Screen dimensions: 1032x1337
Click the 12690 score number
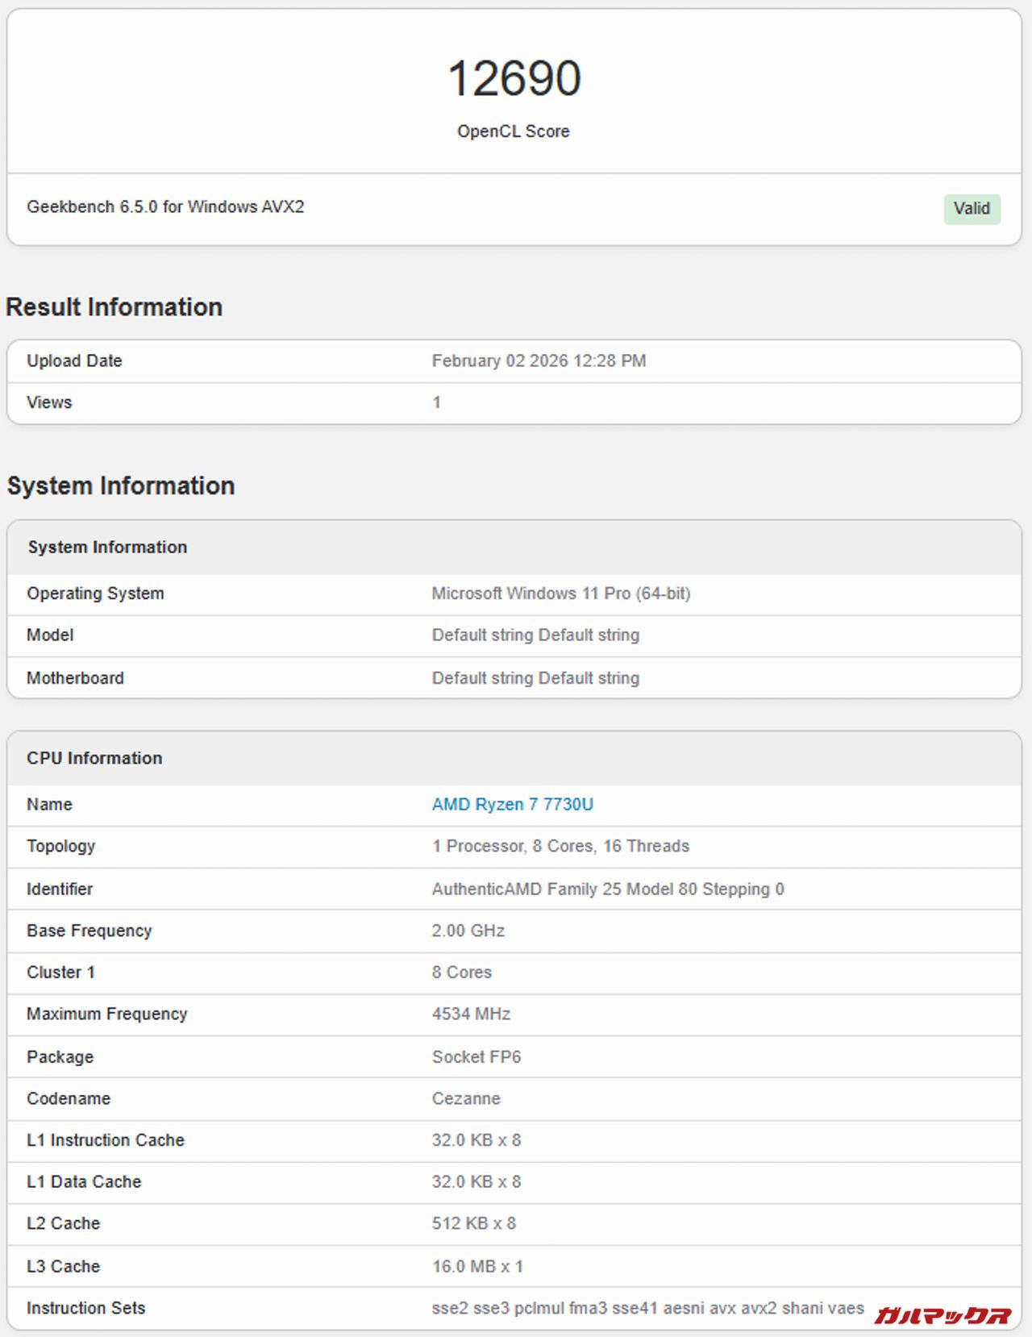(514, 78)
